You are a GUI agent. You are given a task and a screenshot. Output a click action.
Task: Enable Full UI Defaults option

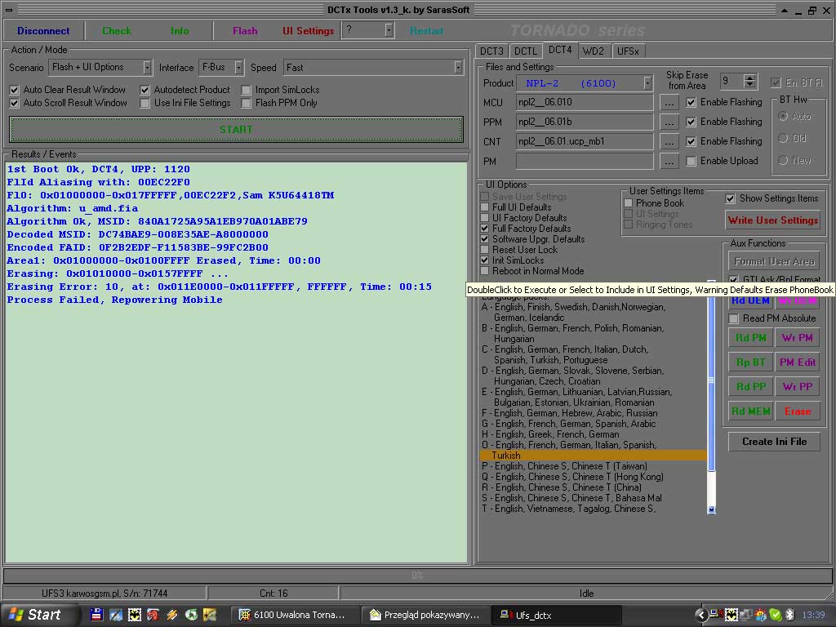pos(484,207)
